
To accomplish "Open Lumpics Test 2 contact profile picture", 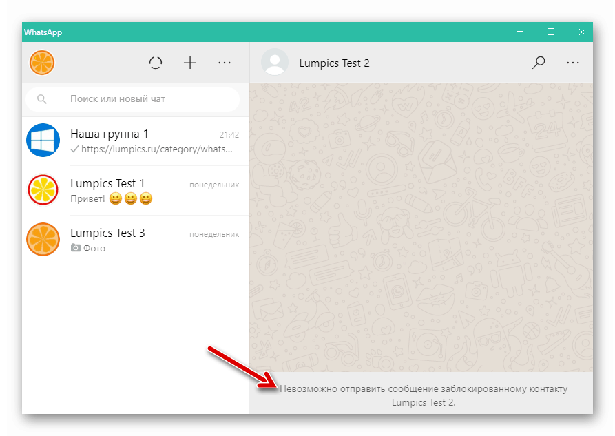I will click(274, 62).
